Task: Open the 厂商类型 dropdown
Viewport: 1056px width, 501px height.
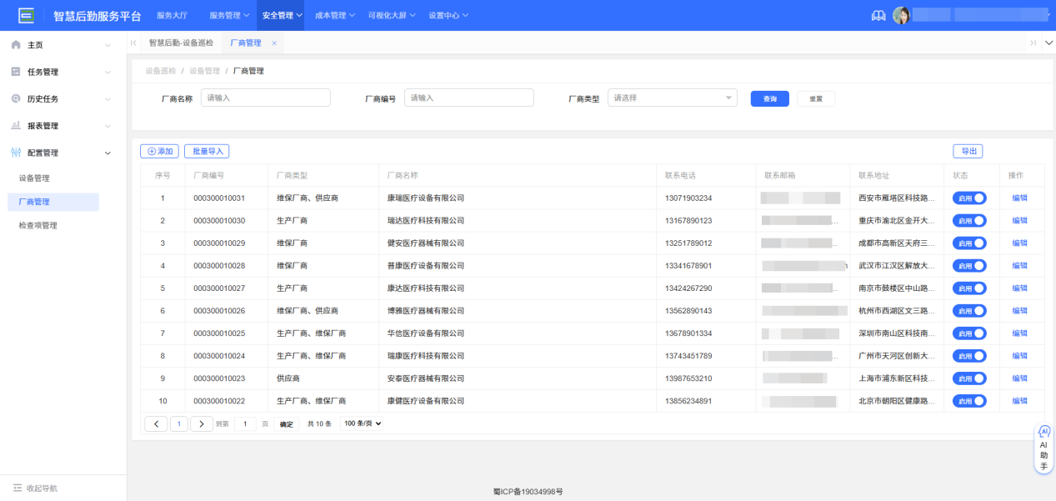Action: click(672, 98)
